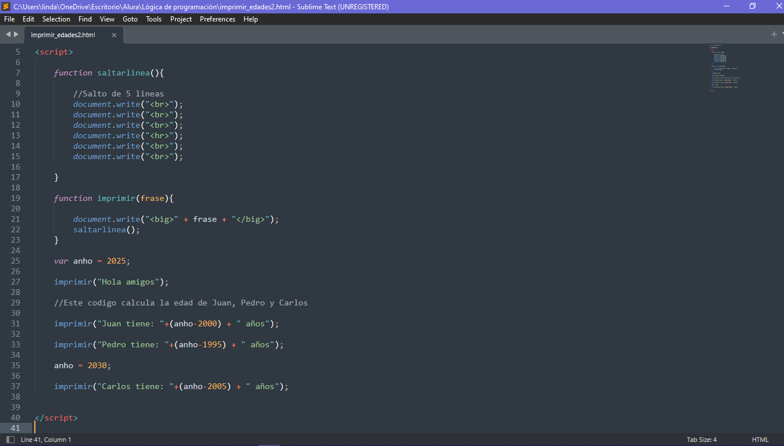
Task: Go to previous tab with left arrow
Action: pyautogui.click(x=8, y=35)
